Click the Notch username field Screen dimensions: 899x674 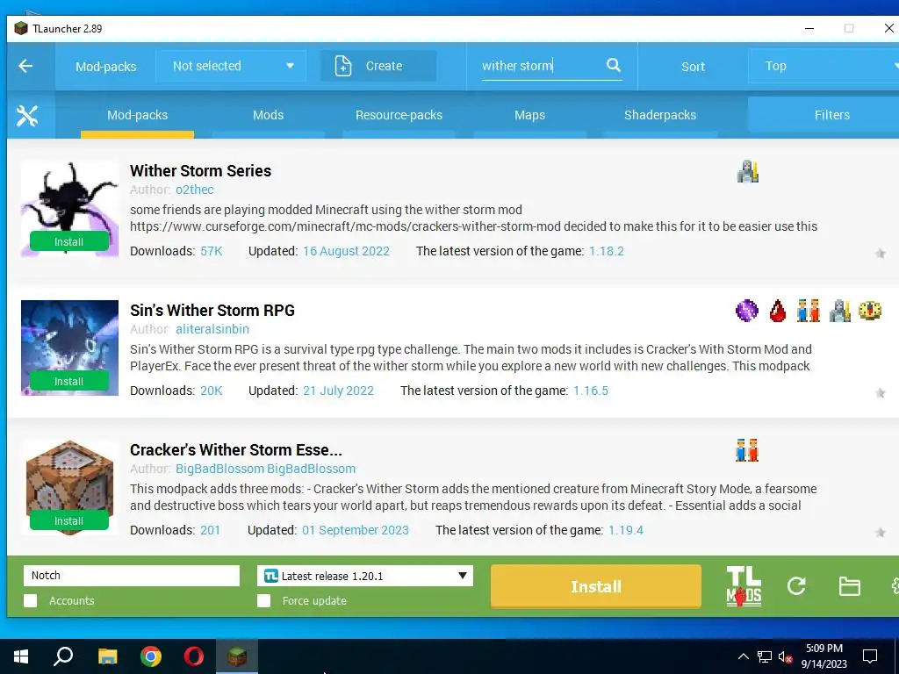132,576
